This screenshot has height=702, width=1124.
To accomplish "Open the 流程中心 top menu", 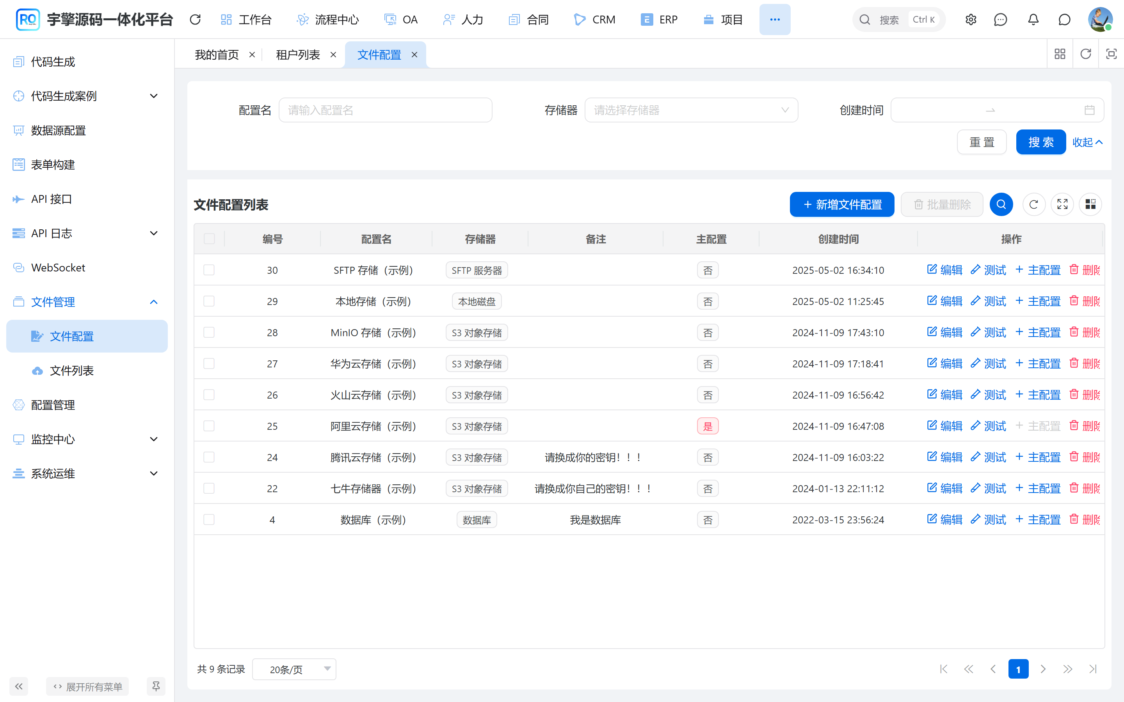I will 328,19.
